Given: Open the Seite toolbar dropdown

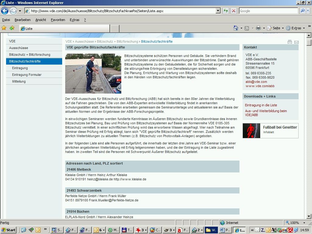Looking at the screenshot, I should pos(276,28).
